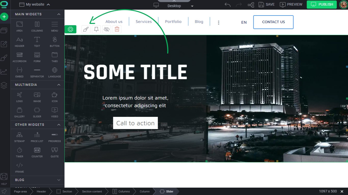Image resolution: width=348 pixels, height=195 pixels.
Task: Undo the last action
Action: (227, 5)
